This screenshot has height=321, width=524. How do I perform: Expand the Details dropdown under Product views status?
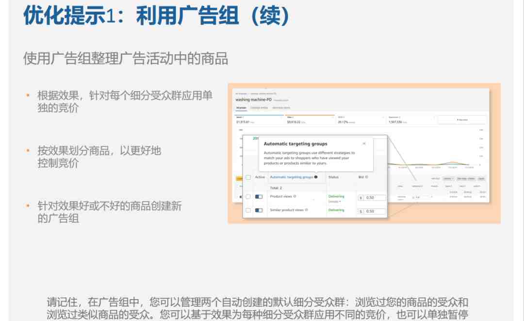coord(334,201)
